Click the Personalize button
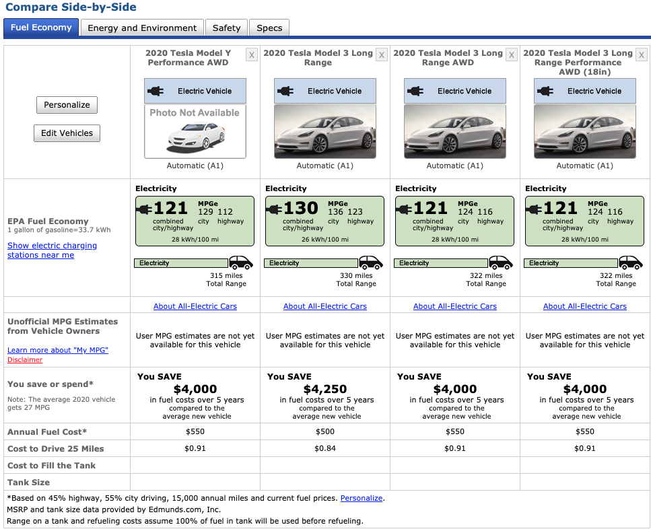Image resolution: width=651 pixels, height=529 pixels. [x=67, y=105]
